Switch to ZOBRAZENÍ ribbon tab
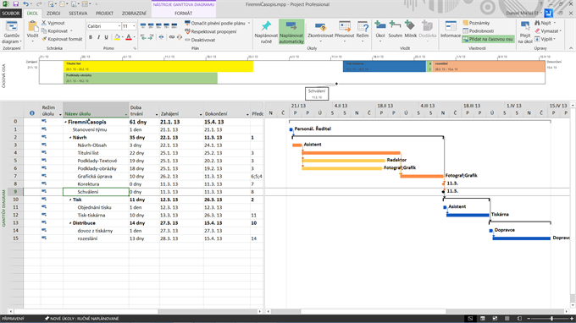 pyautogui.click(x=134, y=14)
